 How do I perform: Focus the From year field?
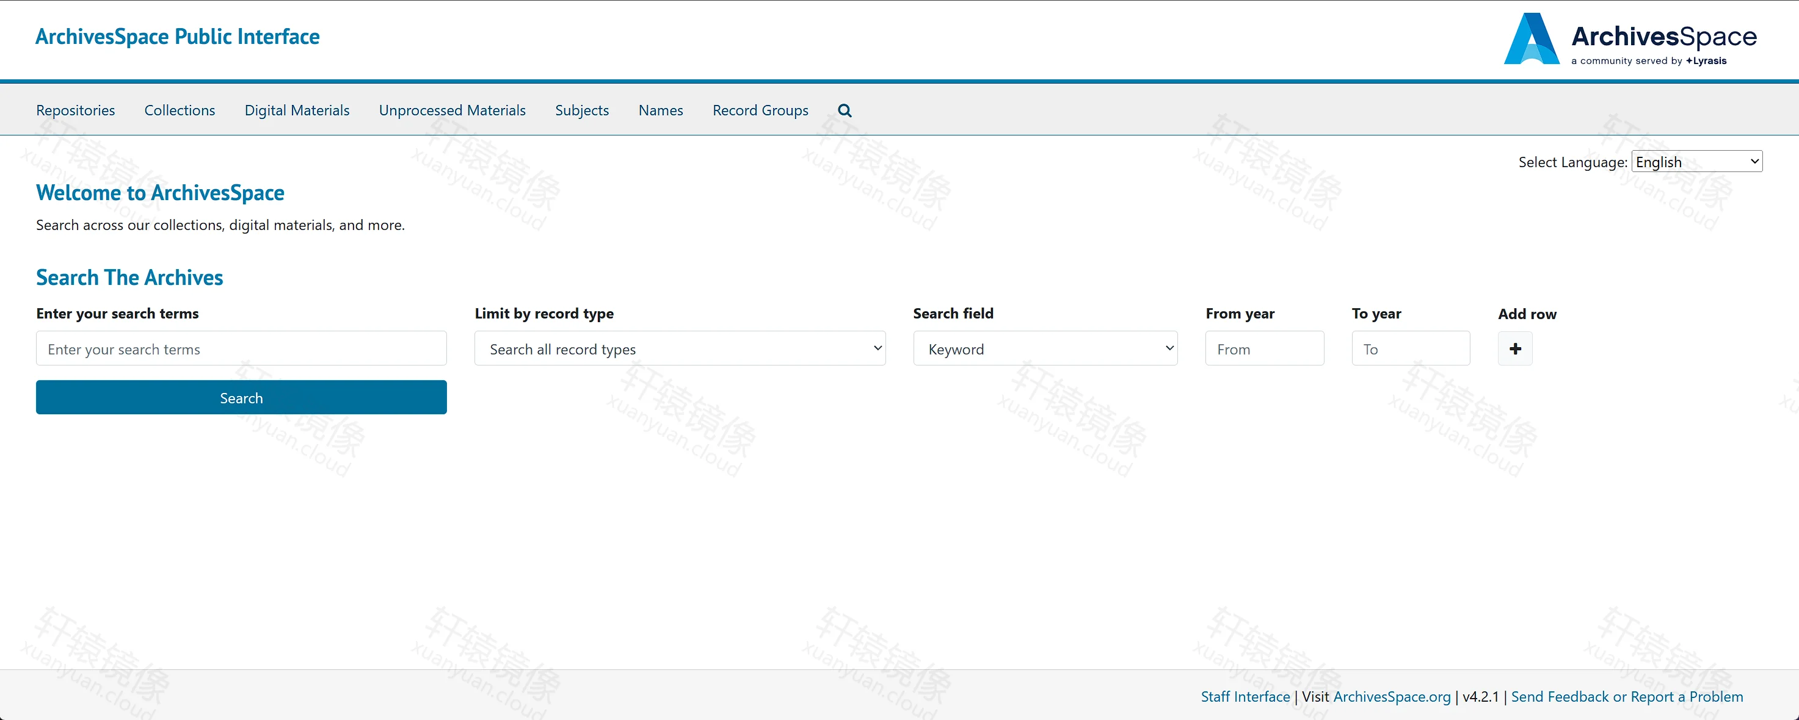pyautogui.click(x=1264, y=348)
